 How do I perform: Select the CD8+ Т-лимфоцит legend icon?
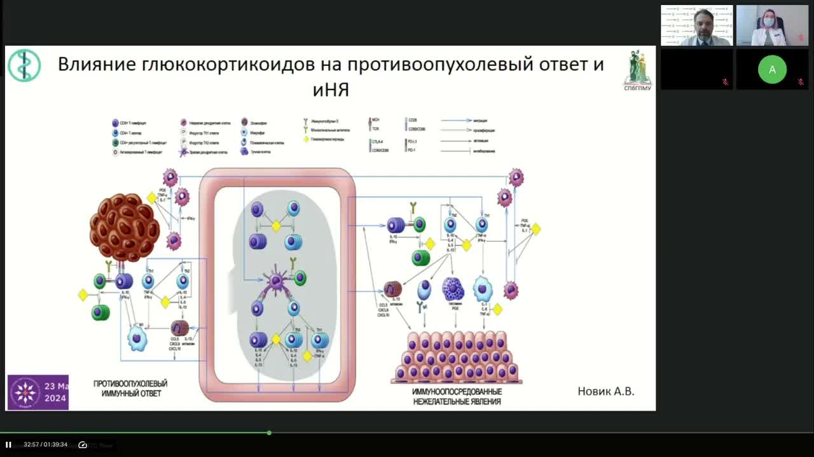[x=114, y=123]
